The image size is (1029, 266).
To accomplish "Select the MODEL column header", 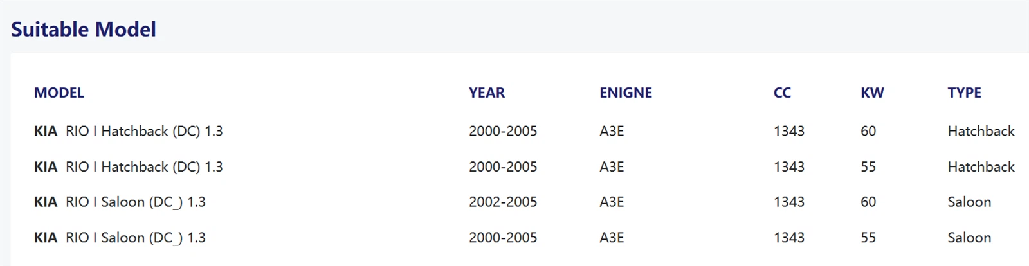I will (x=59, y=93).
